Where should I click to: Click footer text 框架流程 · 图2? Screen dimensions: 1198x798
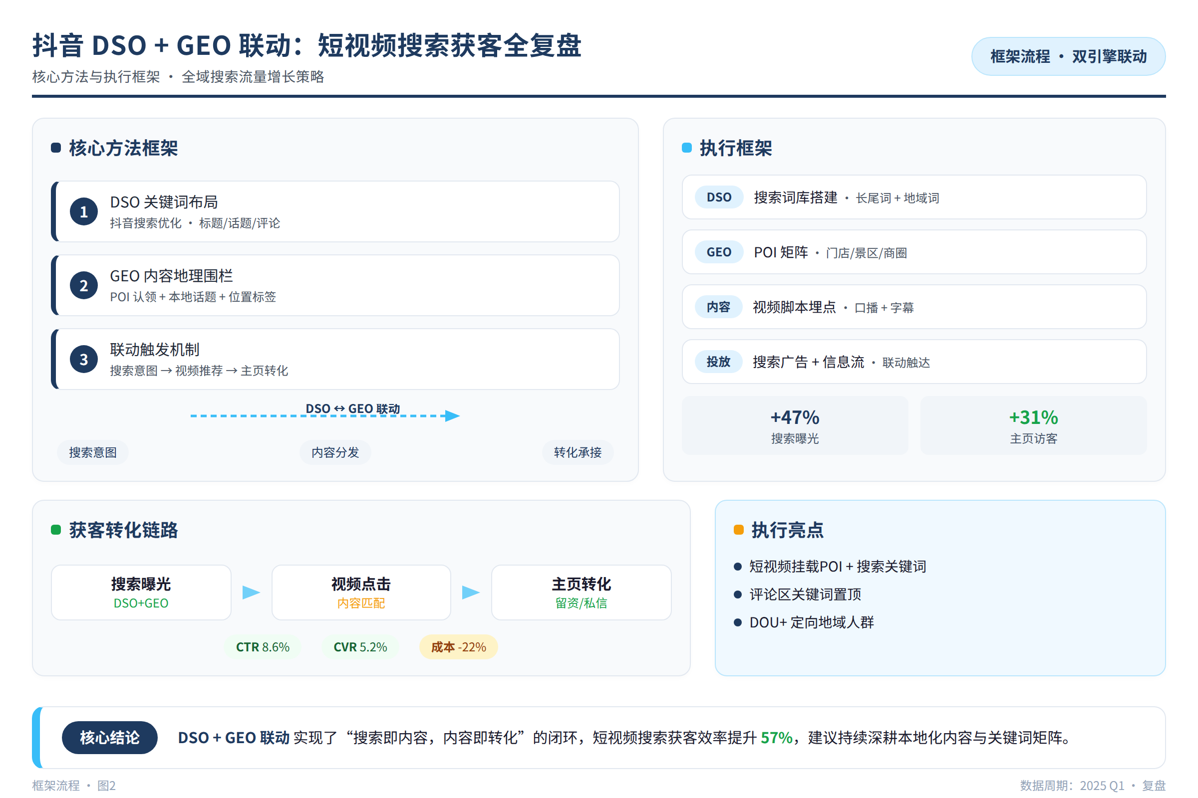[x=74, y=785]
